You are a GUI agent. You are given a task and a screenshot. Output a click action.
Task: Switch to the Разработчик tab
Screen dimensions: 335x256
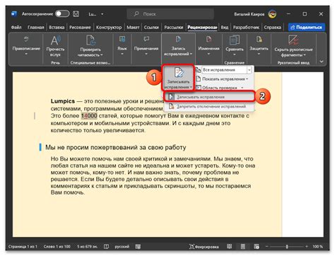(x=246, y=28)
